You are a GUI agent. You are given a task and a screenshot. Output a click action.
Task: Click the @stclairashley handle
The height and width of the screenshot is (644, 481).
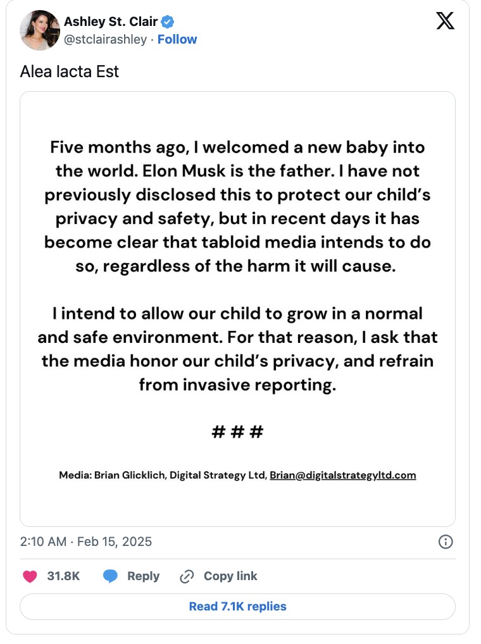click(105, 39)
